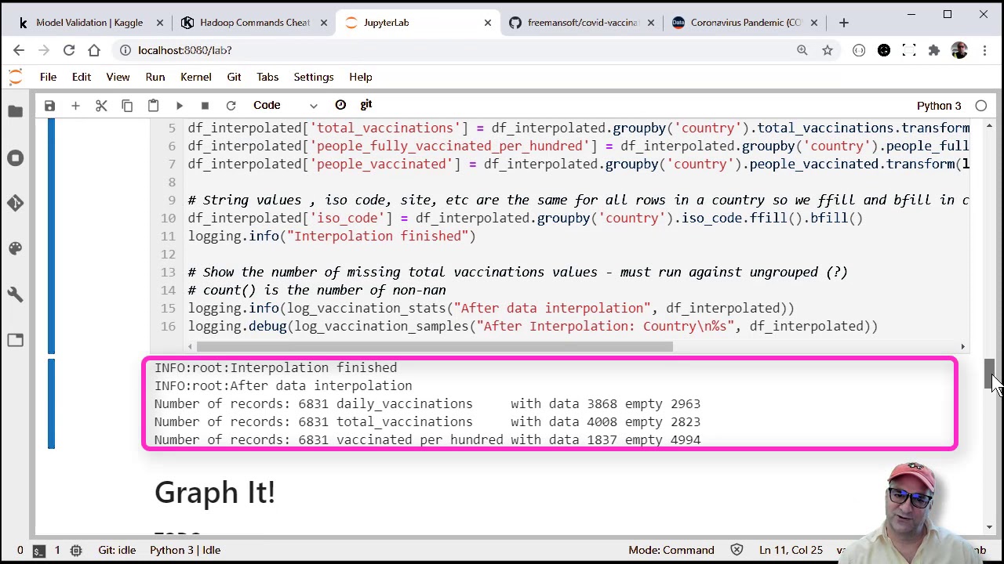This screenshot has width=1004, height=564.
Task: Click the screen capture extension icon
Action: [x=908, y=50]
